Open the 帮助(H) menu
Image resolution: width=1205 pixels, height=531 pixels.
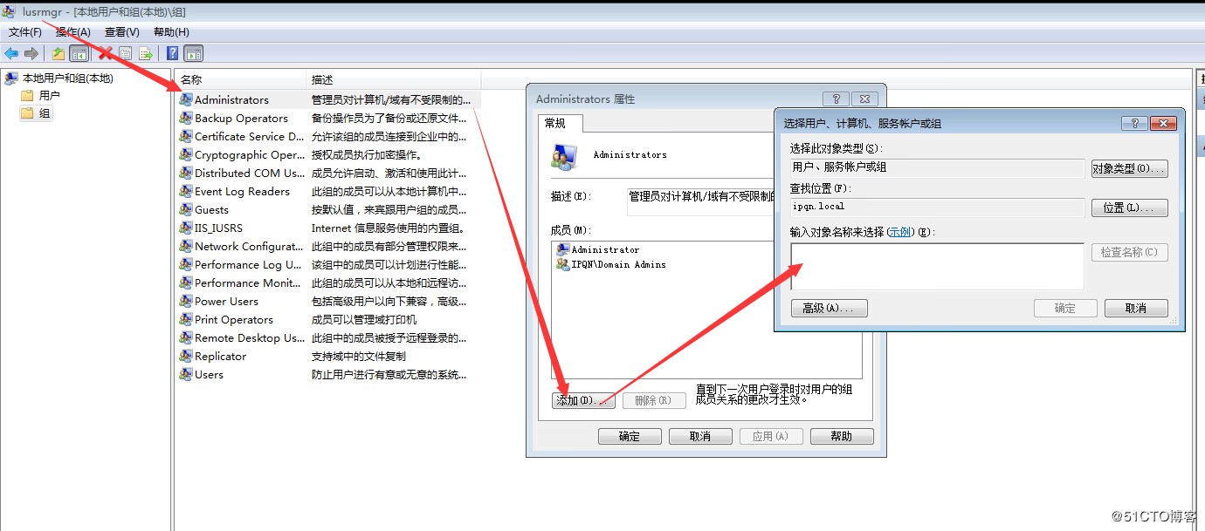coord(171,32)
